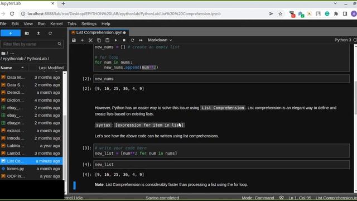
Task: Click the new_list code cell [4]
Action: 221,164
